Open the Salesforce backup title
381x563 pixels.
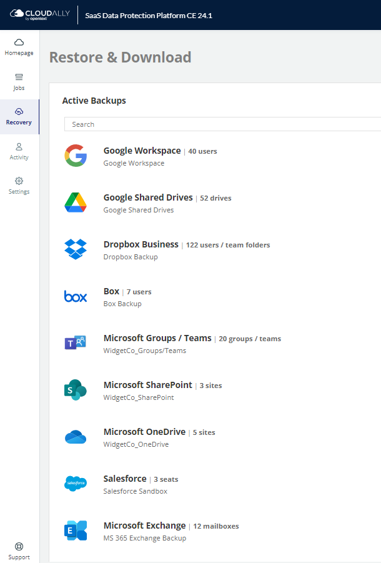(x=125, y=479)
